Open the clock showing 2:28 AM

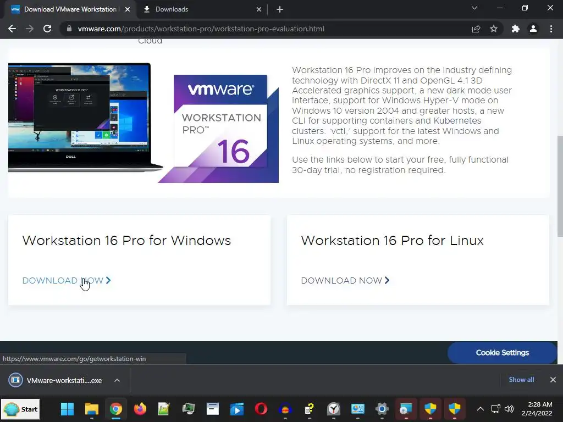(537, 409)
